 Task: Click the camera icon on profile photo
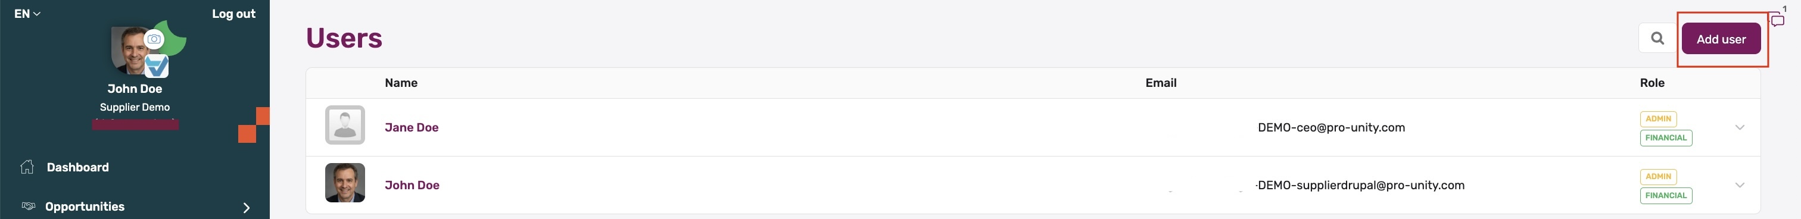154,39
